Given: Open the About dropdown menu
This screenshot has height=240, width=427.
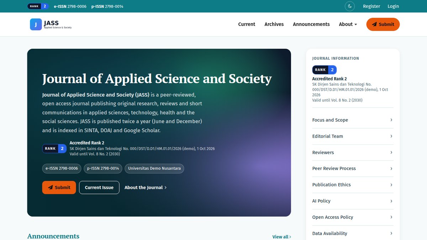Looking at the screenshot, I should pos(348,24).
